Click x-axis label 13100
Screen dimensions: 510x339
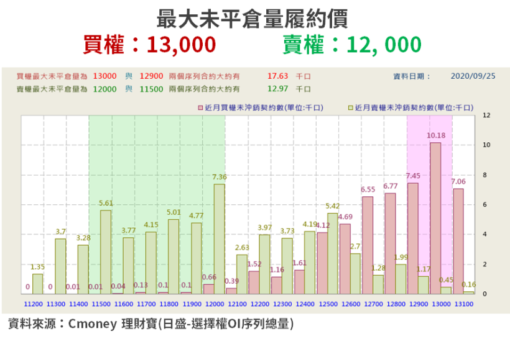coord(464,304)
